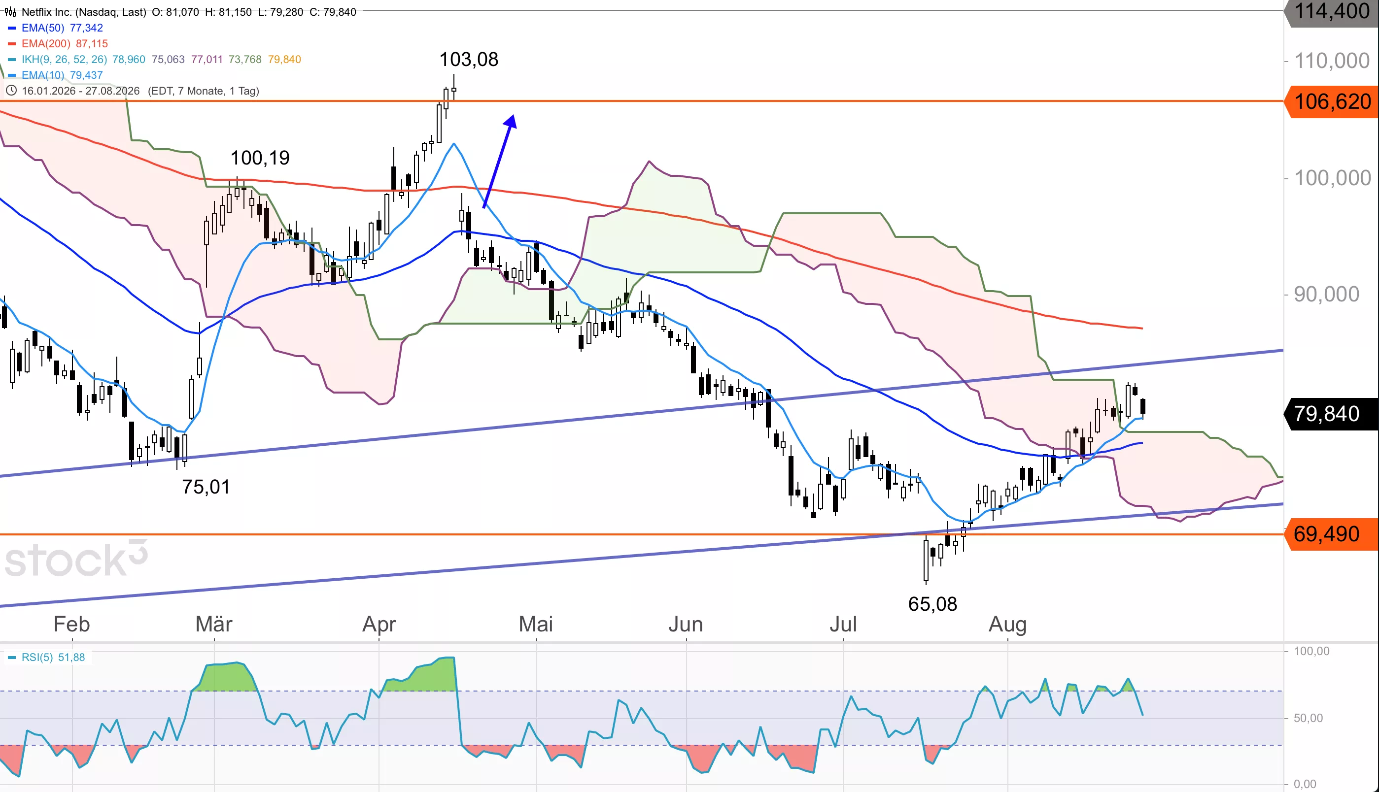Click the RSI axis label '100,00'
This screenshot has width=1379, height=792.
click(x=1311, y=651)
